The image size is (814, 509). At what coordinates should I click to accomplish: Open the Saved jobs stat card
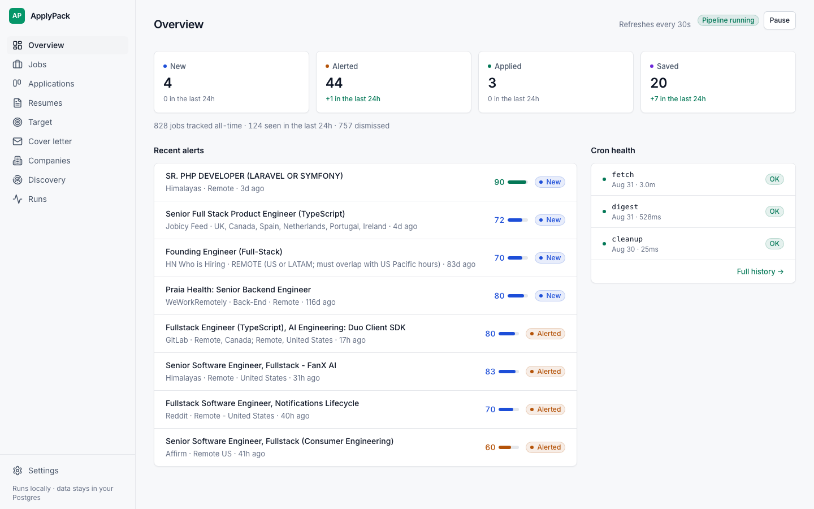tap(718, 82)
